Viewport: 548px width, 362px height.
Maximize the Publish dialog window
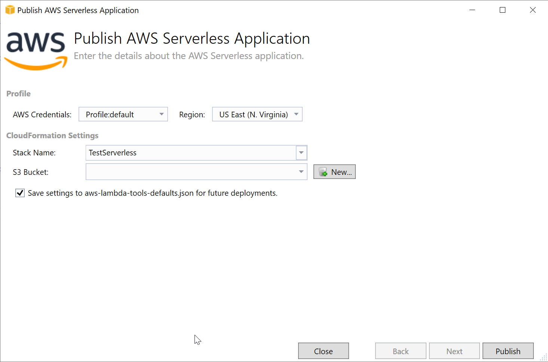click(503, 10)
